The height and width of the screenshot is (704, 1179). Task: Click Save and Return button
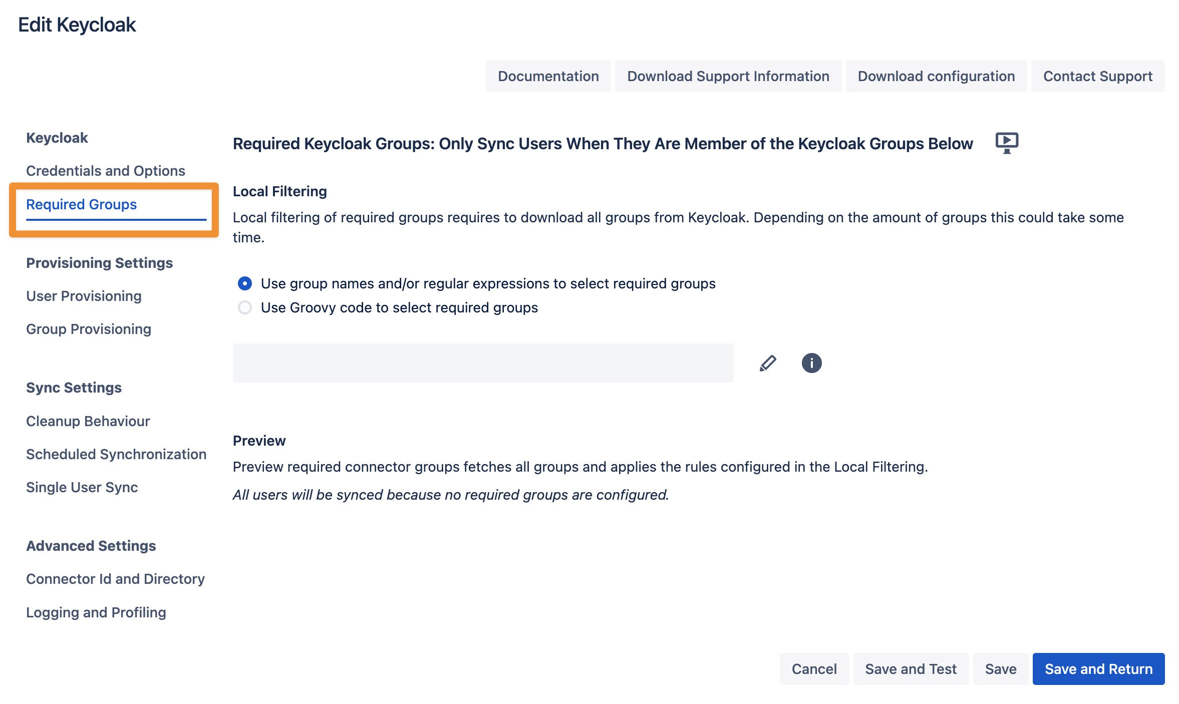(x=1098, y=669)
